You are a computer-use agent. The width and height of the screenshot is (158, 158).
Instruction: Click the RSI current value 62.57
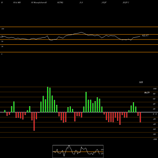[x=145, y=35]
